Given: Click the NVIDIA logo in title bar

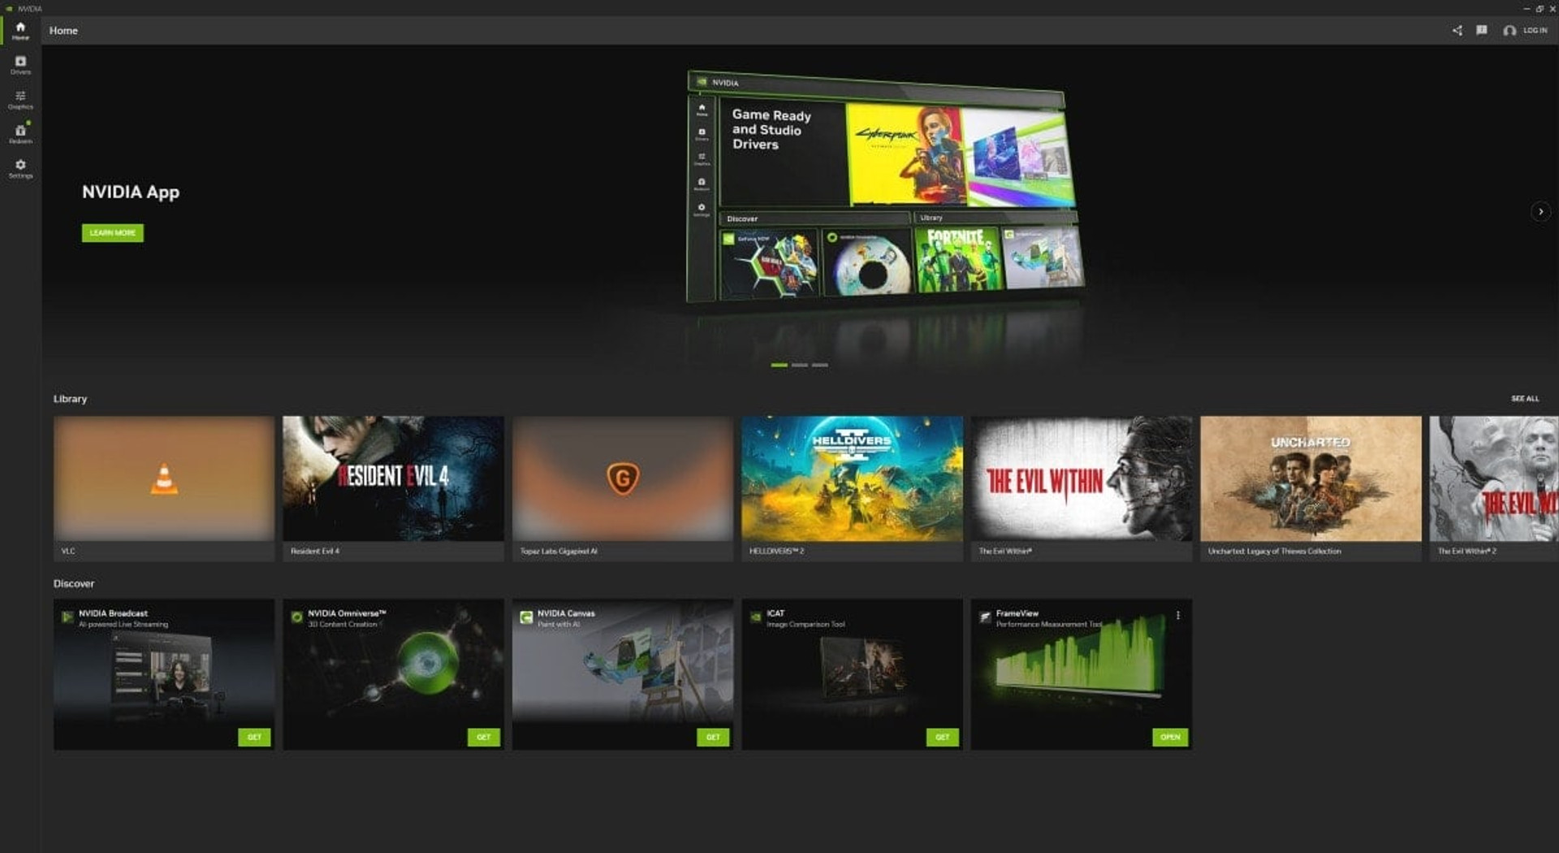Looking at the screenshot, I should 10,8.
